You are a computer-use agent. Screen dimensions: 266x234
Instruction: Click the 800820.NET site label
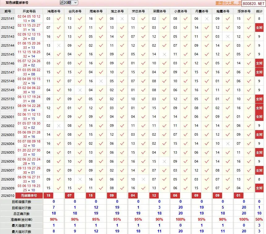[x=254, y=4]
